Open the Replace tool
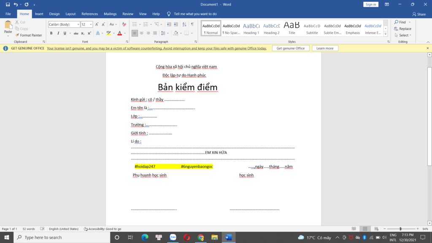The image size is (432, 243). (402, 29)
